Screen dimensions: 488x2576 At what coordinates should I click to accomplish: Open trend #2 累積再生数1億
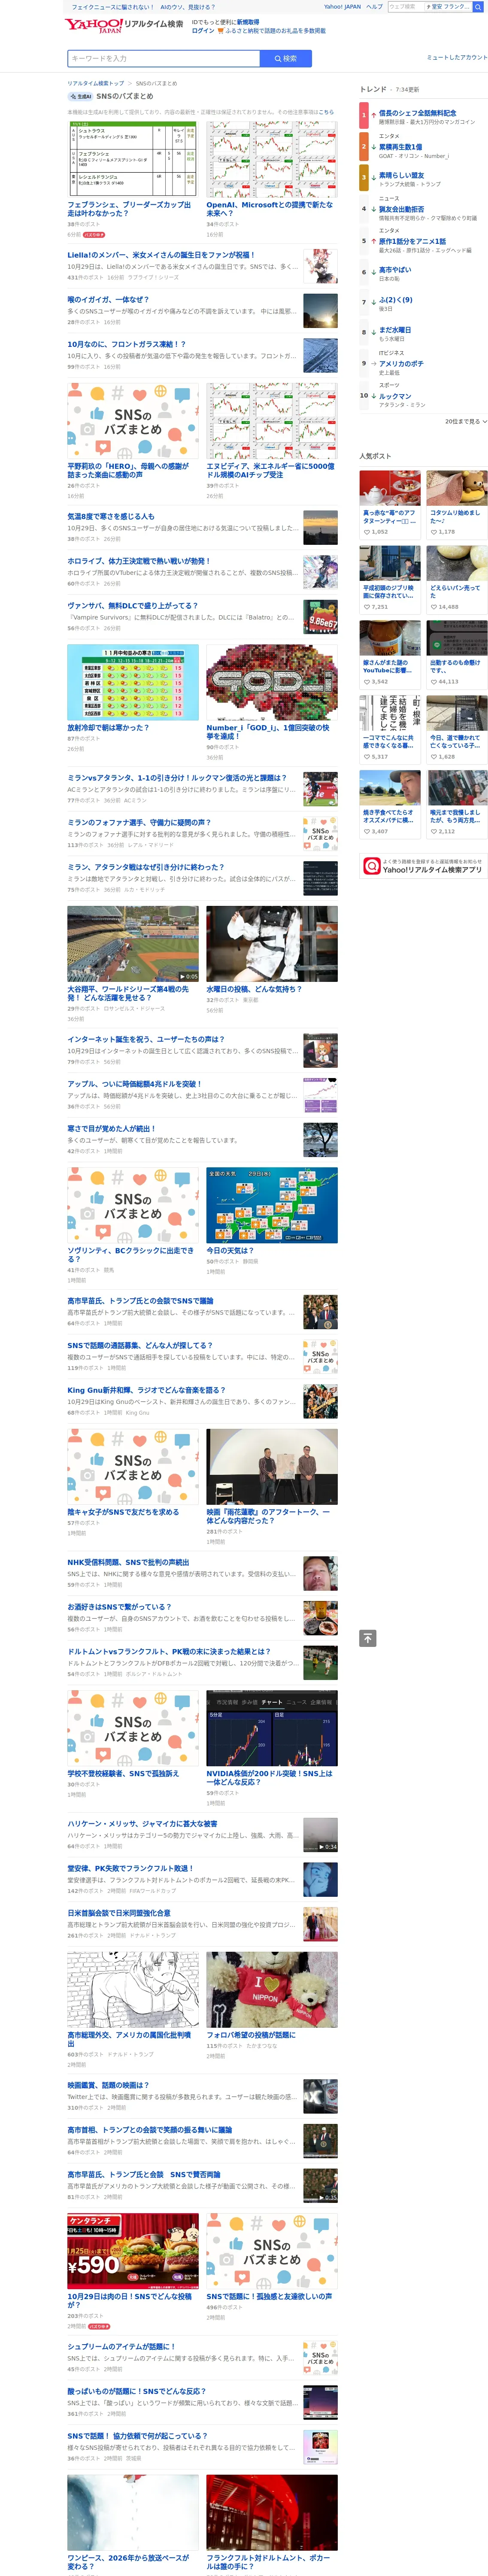[400, 147]
